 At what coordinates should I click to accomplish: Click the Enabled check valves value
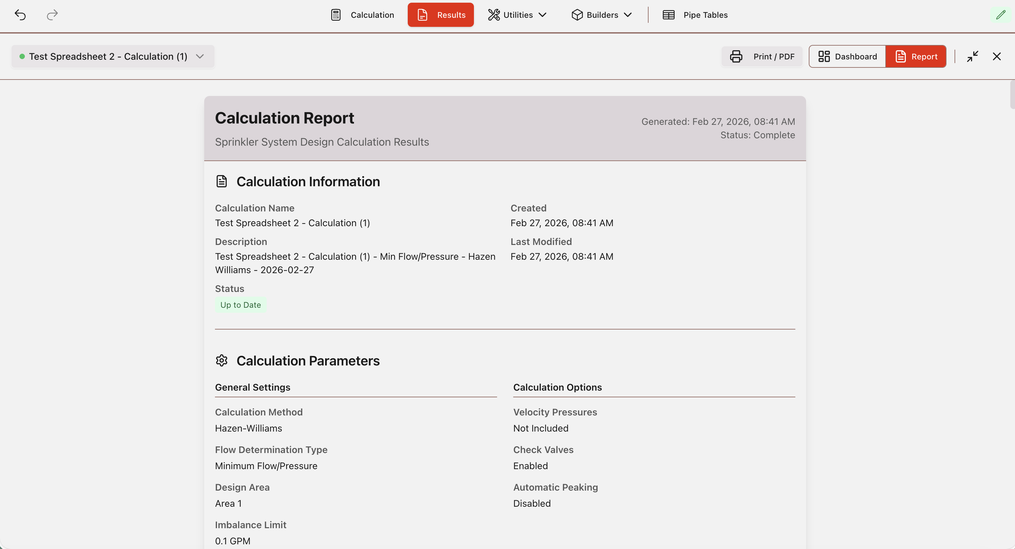coord(530,466)
